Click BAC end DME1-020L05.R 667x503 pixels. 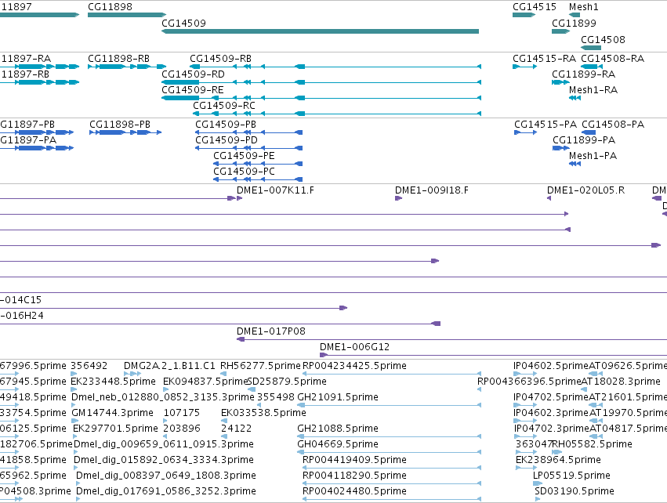tap(549, 198)
